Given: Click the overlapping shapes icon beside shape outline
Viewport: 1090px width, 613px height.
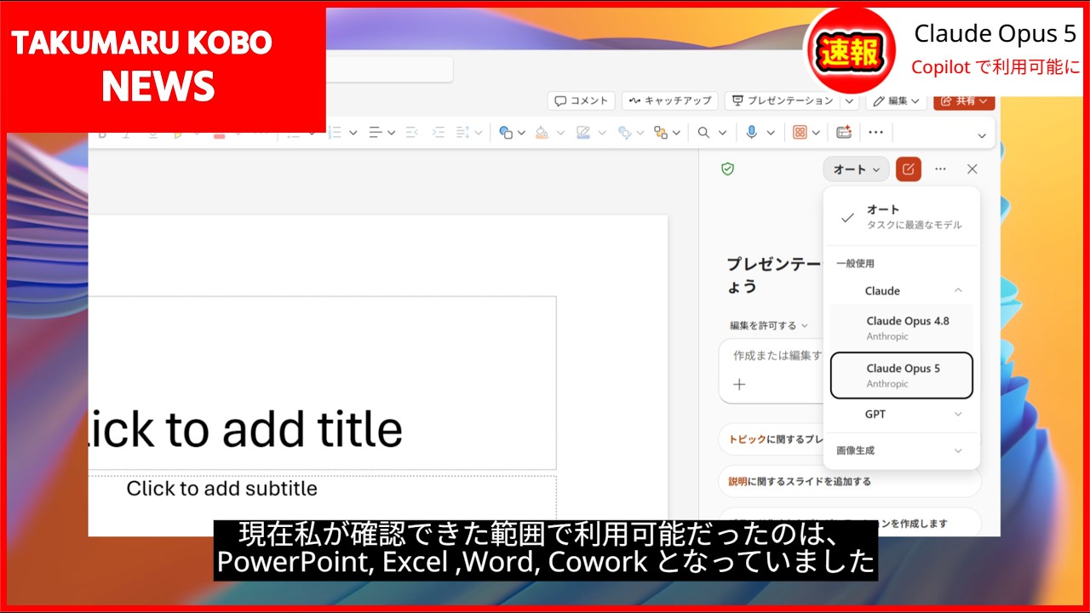Looking at the screenshot, I should (624, 132).
